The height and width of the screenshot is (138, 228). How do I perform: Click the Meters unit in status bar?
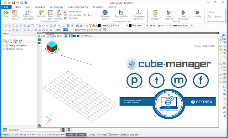click(x=5, y=135)
